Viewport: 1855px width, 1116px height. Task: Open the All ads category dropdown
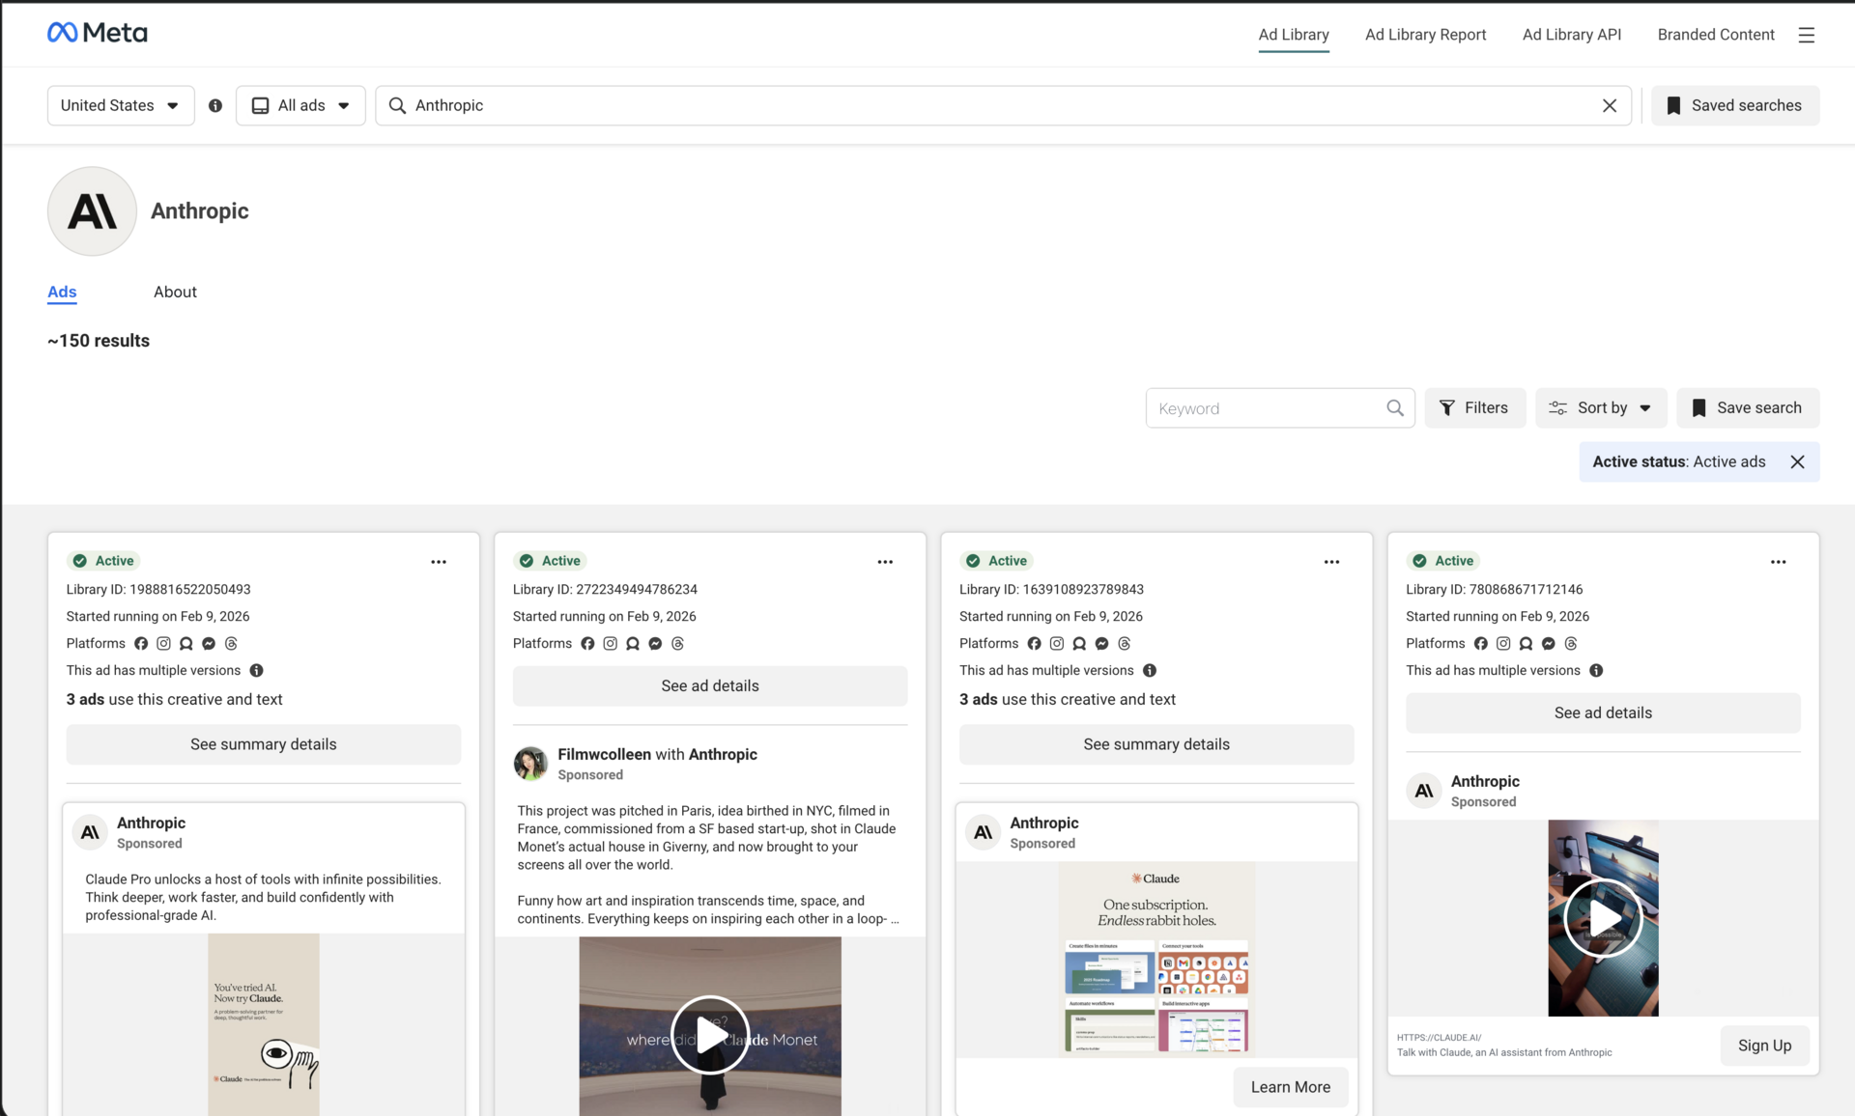pos(300,105)
